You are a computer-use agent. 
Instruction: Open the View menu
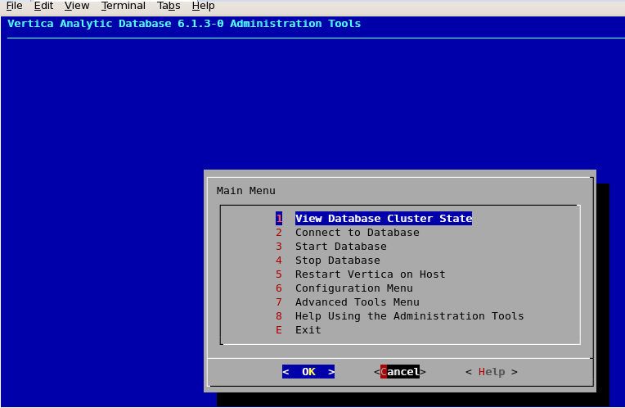tap(77, 6)
